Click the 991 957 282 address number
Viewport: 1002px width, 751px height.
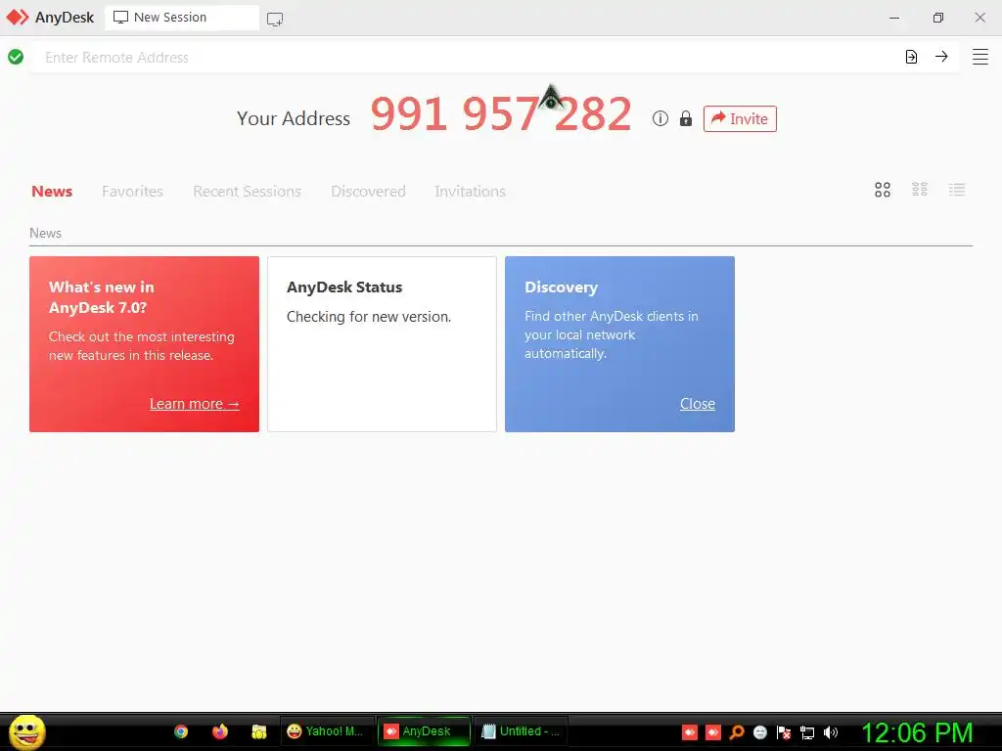(x=501, y=114)
